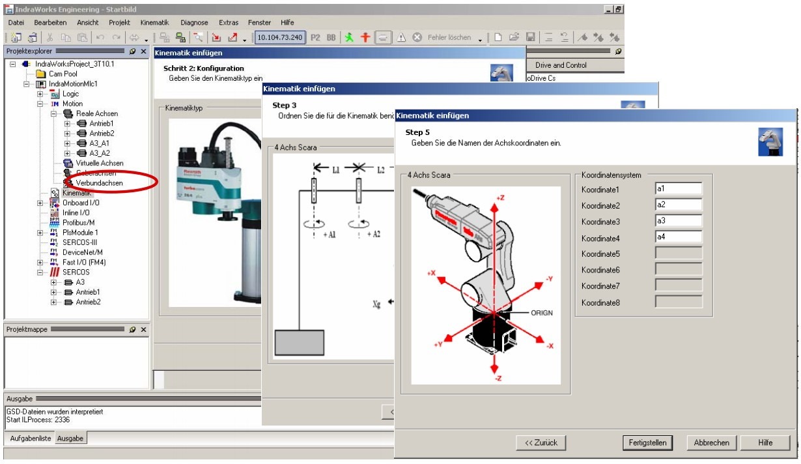Collapse the Reale Achsen node
The image size is (801, 464).
tap(54, 113)
